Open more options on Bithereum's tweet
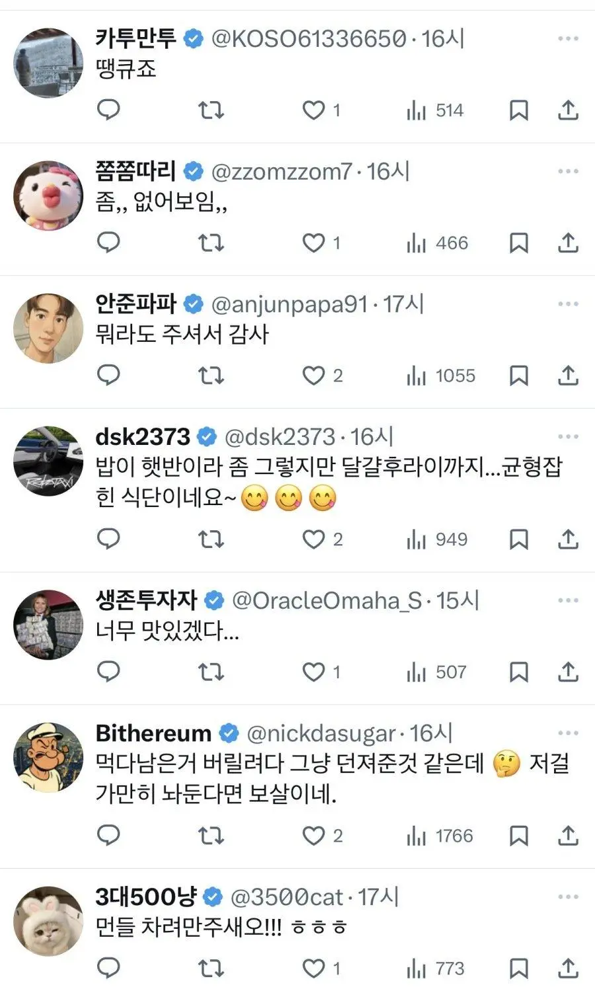 coord(568,733)
